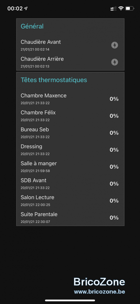
Task: Tap the Wi-Fi status icon
Action: click(x=121, y=8)
